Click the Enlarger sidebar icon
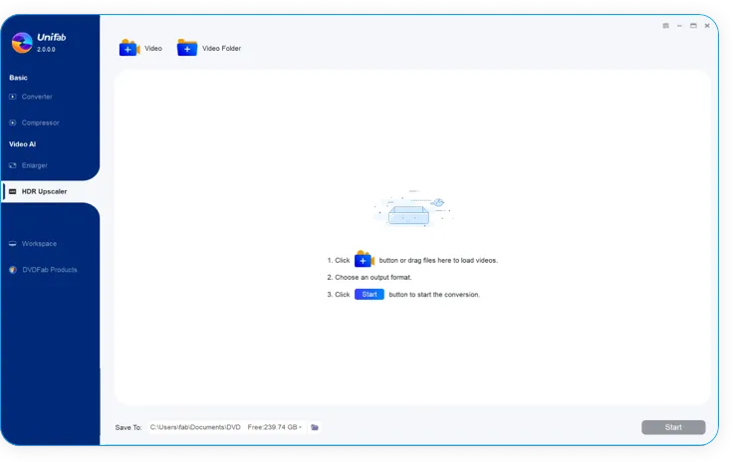The width and height of the screenshot is (735, 462). pos(13,165)
